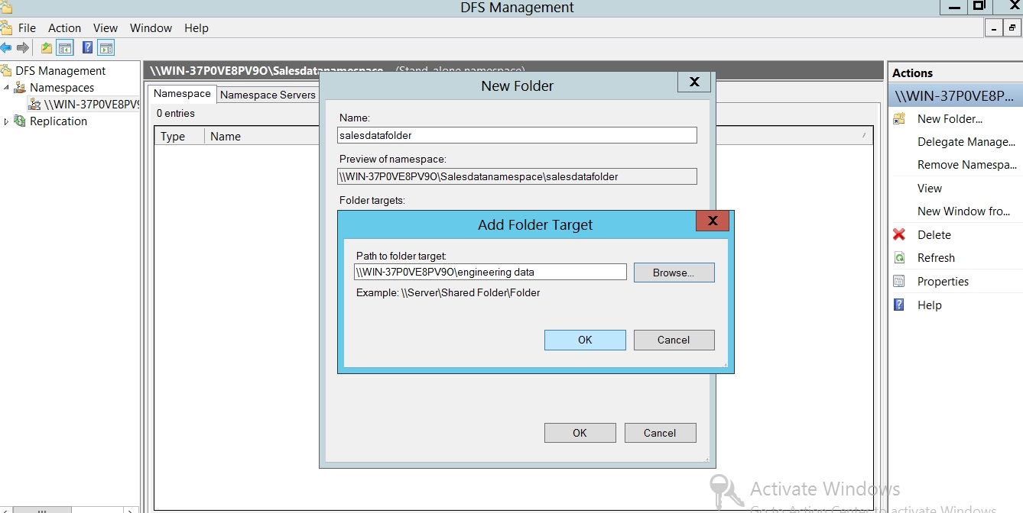The height and width of the screenshot is (513, 1023).
Task: Toggle the Show/Hide Console Tree icon
Action: 66,48
